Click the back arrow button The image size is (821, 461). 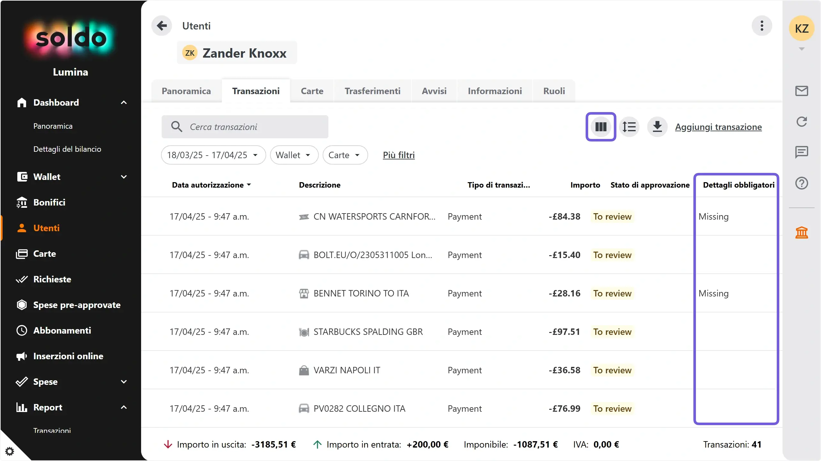point(162,26)
